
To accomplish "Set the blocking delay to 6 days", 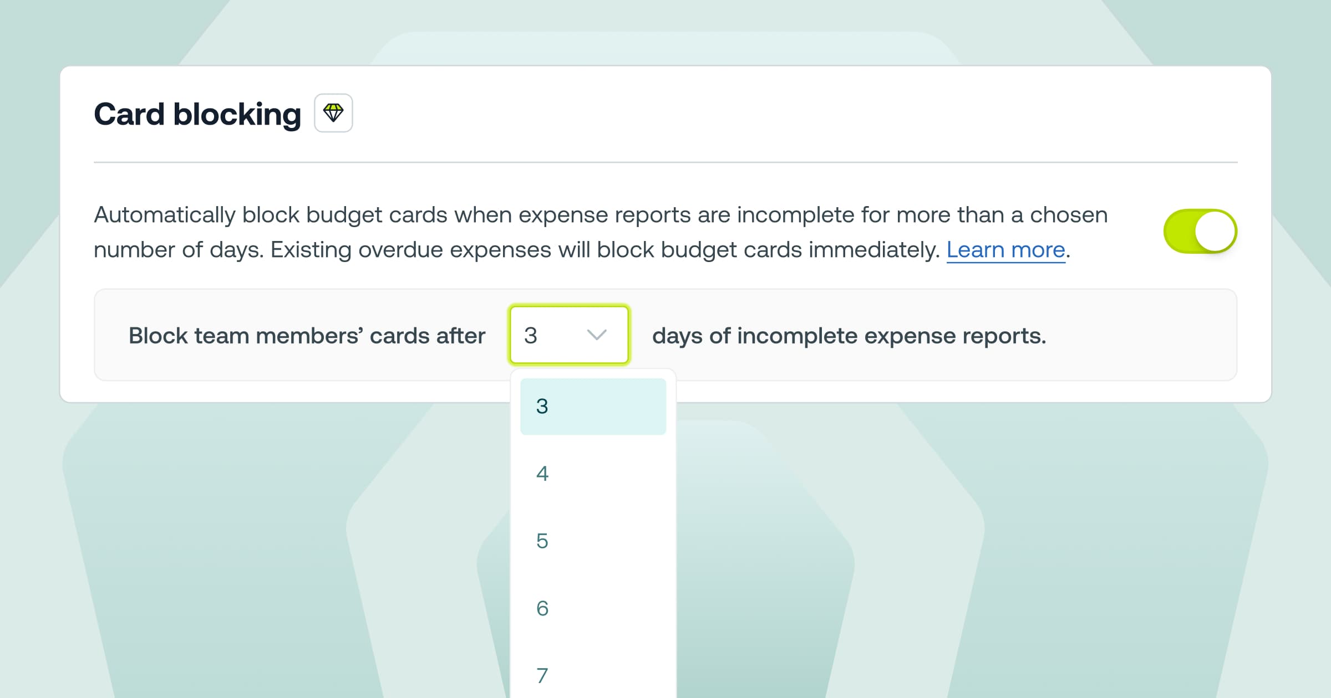I will [x=593, y=609].
